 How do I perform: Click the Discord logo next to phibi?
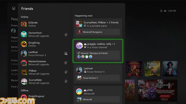tap(85, 90)
